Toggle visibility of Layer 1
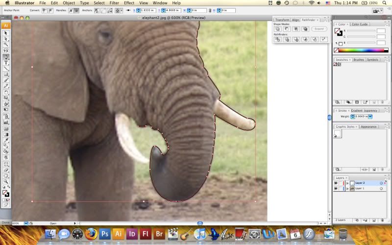The width and height of the screenshot is (392, 245). pyautogui.click(x=336, y=188)
